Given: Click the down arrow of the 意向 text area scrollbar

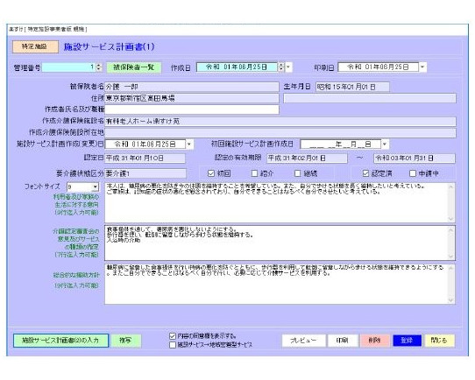Looking at the screenshot, I should 451,218.
